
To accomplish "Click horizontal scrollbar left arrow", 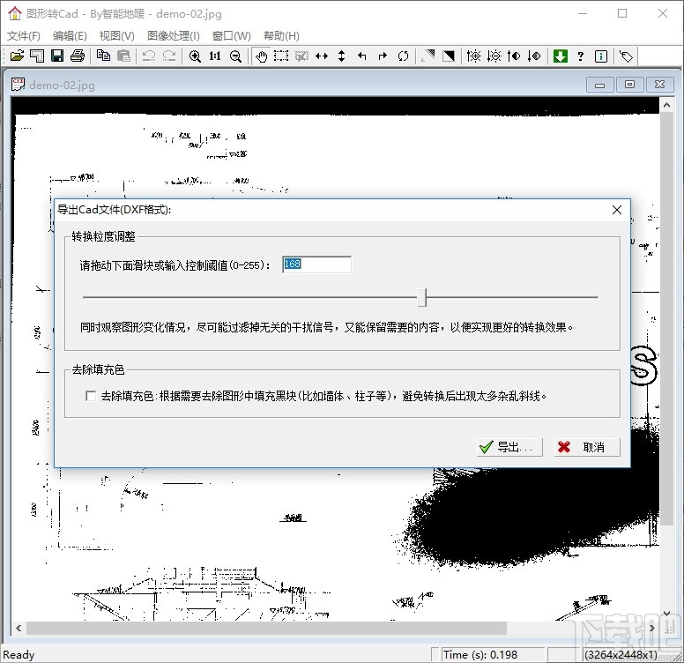I will (19, 628).
